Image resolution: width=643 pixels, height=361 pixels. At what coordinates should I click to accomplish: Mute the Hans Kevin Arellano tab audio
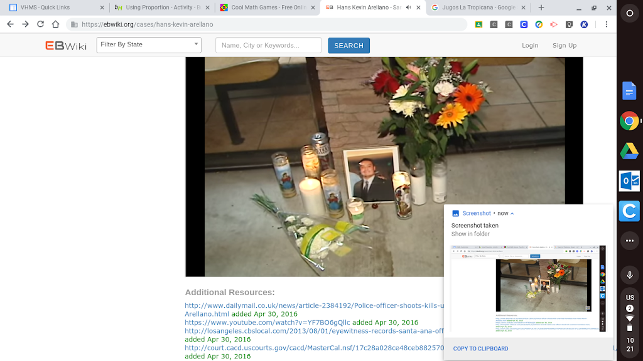408,8
